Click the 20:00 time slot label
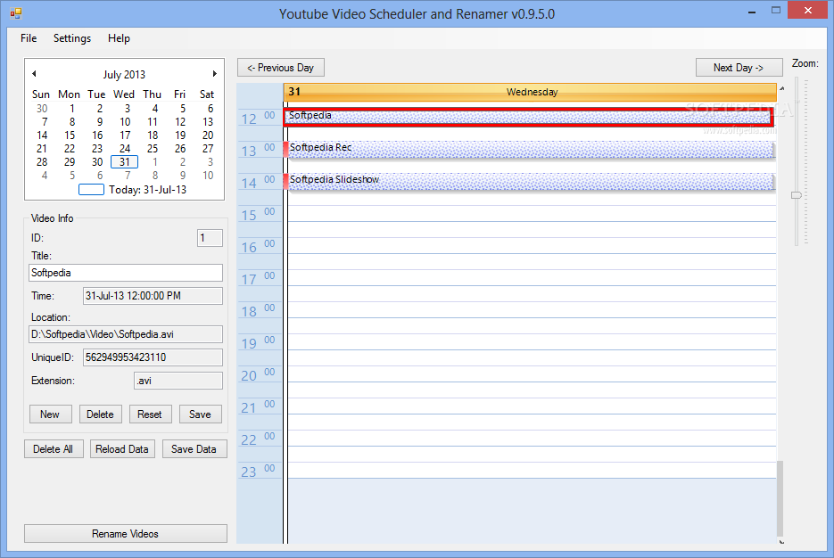 pos(259,374)
